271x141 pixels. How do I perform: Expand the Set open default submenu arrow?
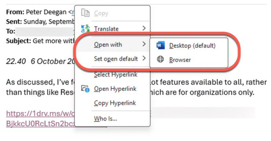pyautogui.click(x=144, y=58)
